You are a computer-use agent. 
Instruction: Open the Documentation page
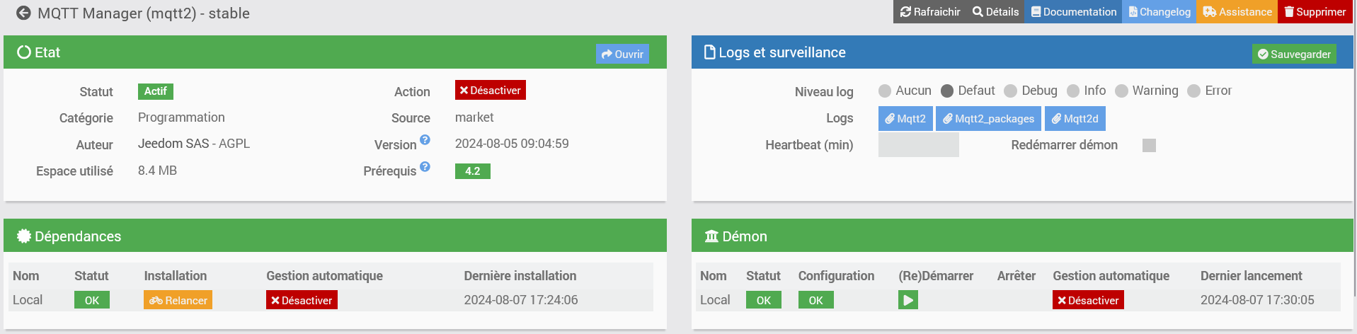[1073, 12]
